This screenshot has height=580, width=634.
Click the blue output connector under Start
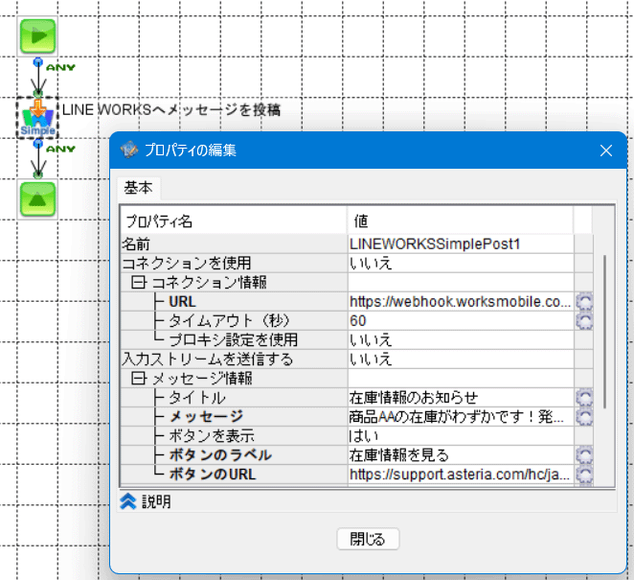click(38, 62)
